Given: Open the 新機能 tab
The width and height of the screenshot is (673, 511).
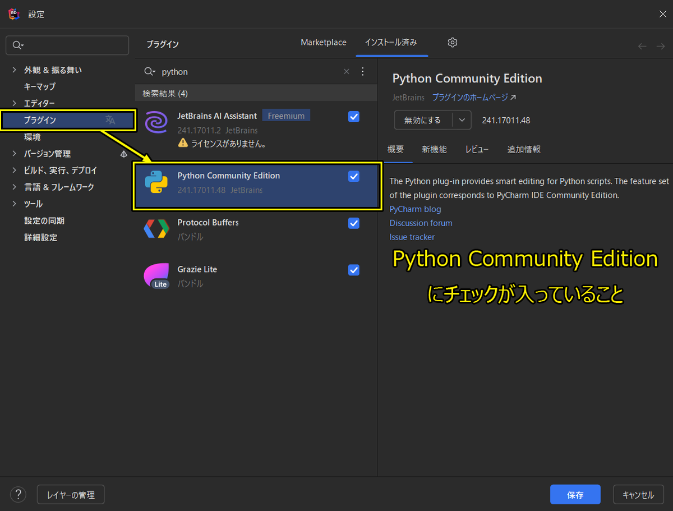Looking at the screenshot, I should click(x=435, y=149).
